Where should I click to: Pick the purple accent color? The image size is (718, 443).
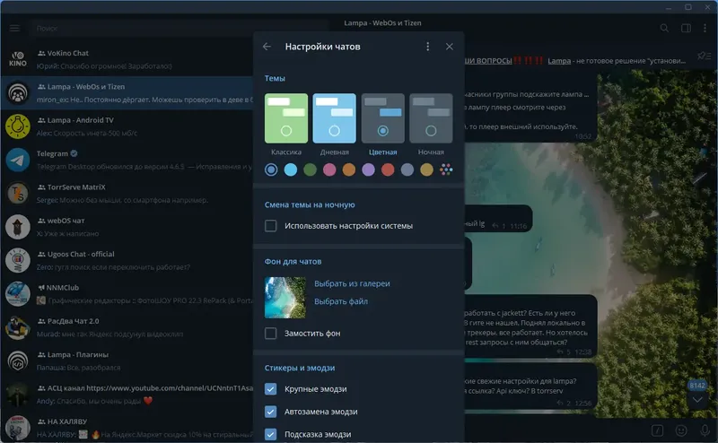[x=368, y=169]
